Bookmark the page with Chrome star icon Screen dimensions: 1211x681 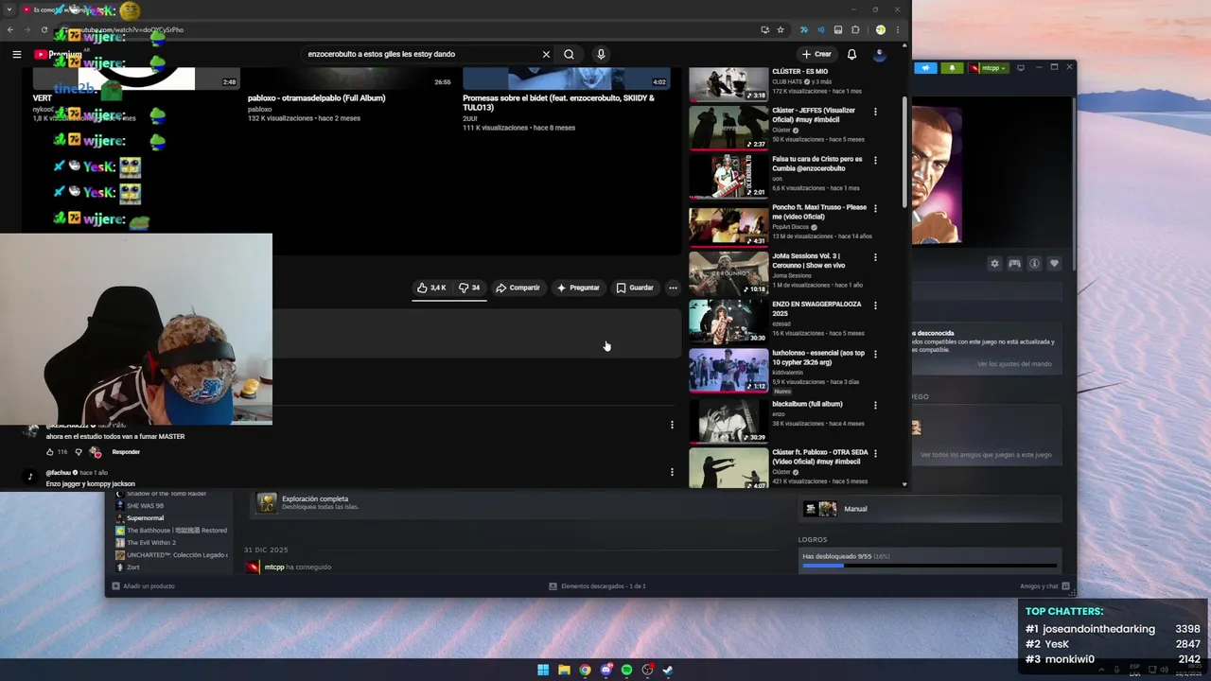tap(781, 29)
